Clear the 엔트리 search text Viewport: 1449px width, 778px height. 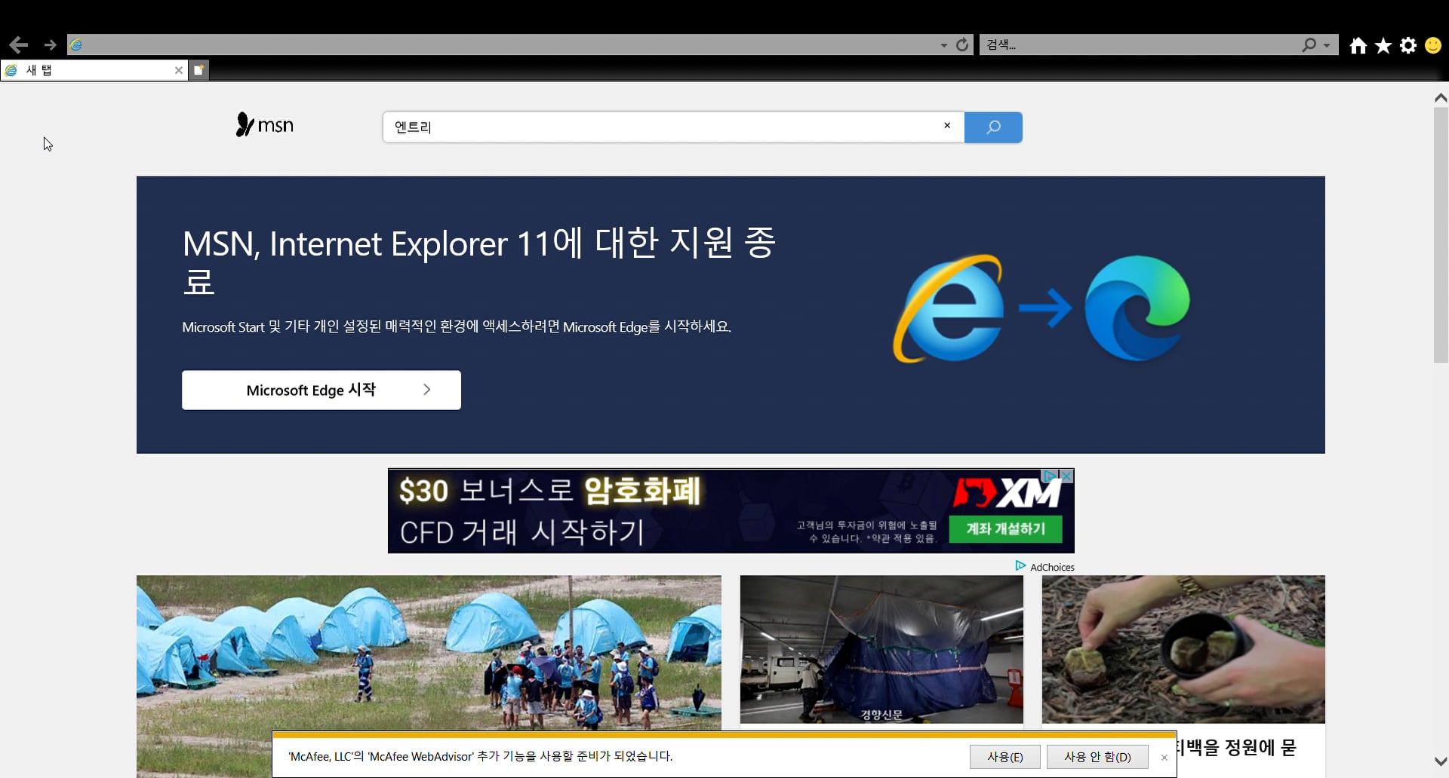946,126
